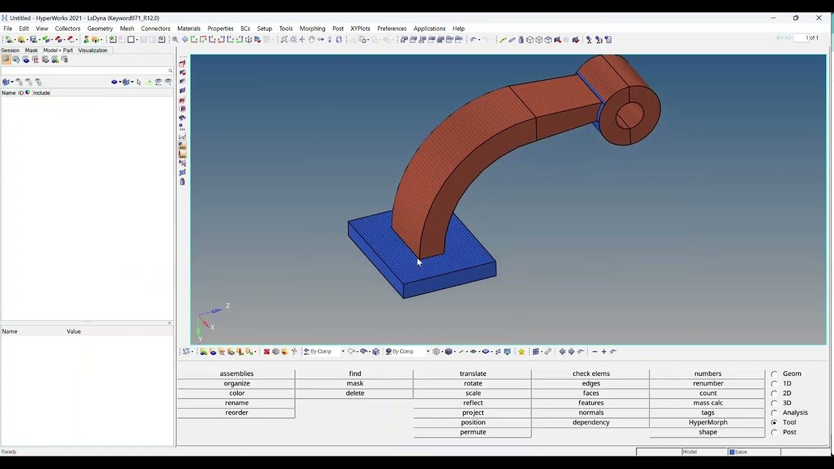Click the Include column header
Image resolution: width=834 pixels, height=469 pixels.
tap(41, 93)
